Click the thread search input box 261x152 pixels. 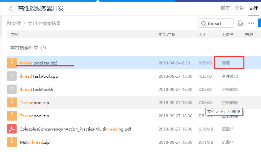tap(216, 23)
